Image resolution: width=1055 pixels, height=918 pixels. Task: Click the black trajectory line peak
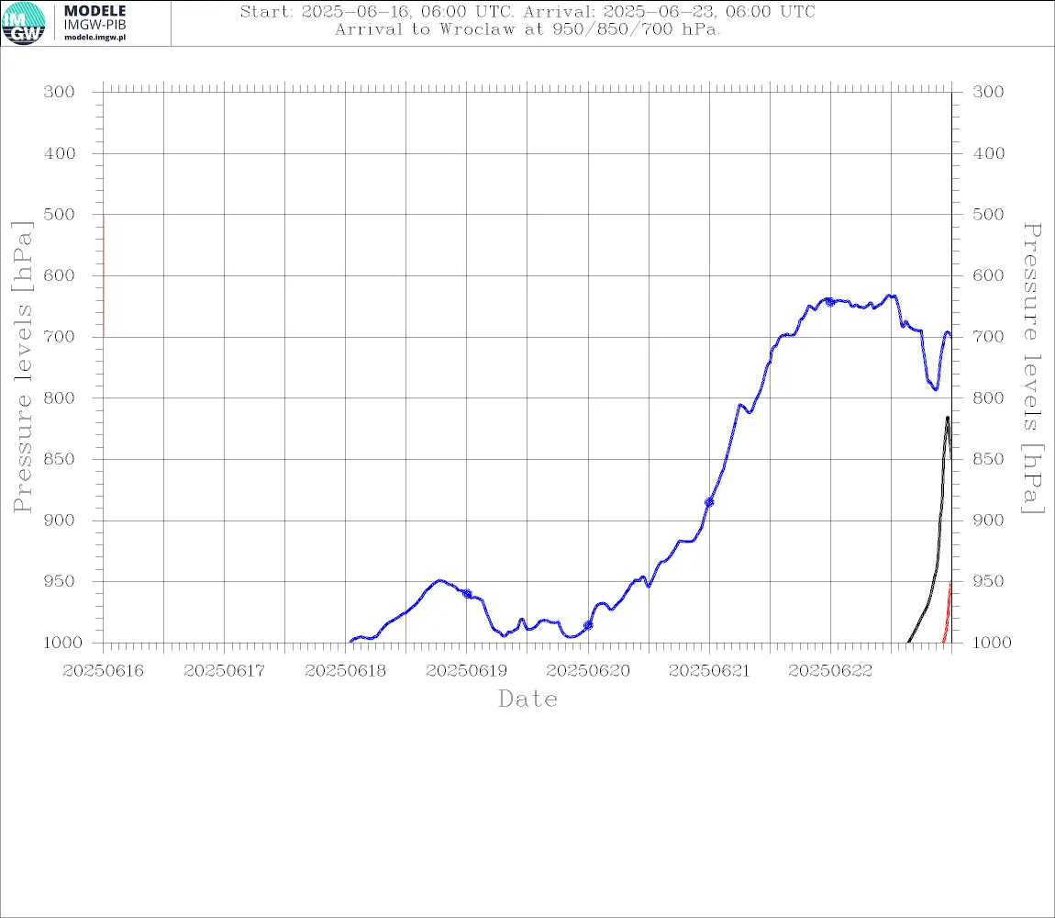coord(948,419)
